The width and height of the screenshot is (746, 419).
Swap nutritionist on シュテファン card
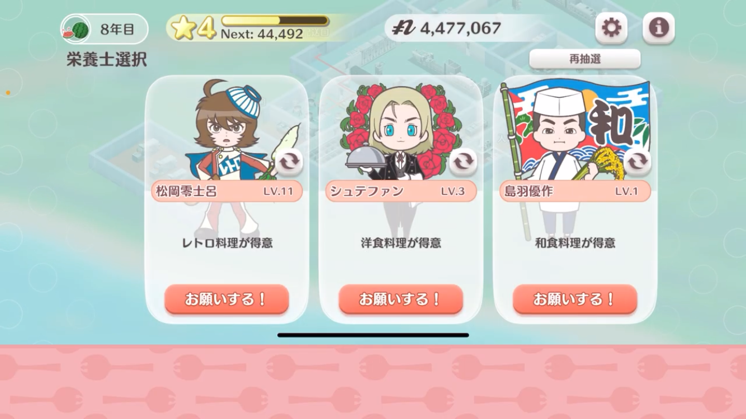pyautogui.click(x=462, y=163)
